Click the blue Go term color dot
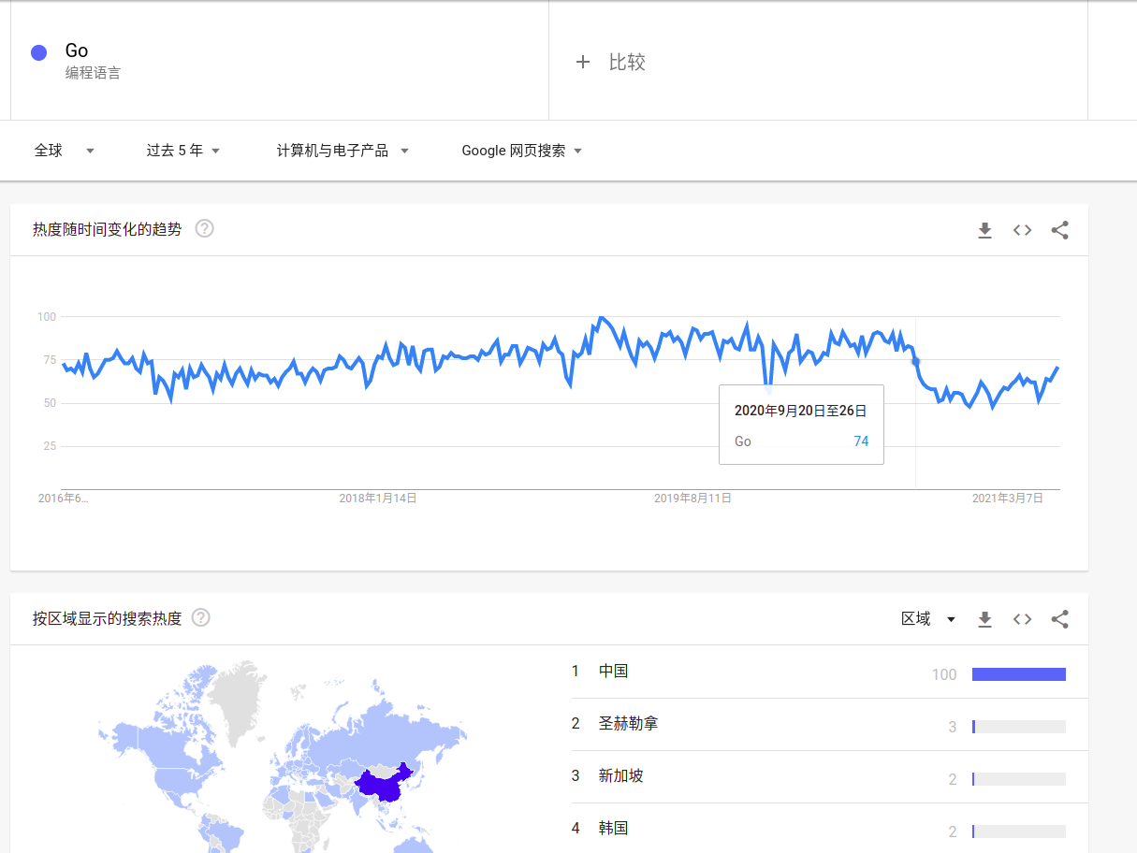This screenshot has height=853, width=1137. tap(38, 52)
